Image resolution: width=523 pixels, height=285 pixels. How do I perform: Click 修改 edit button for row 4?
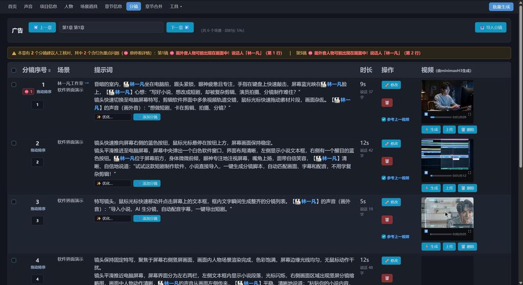click(391, 261)
